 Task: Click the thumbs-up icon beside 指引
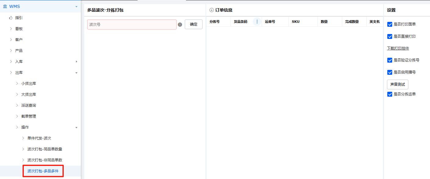[11, 18]
